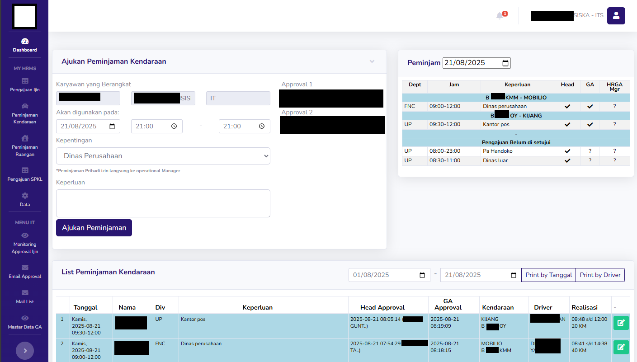Click edit icon for Dinas perusahaan row

pyautogui.click(x=621, y=347)
